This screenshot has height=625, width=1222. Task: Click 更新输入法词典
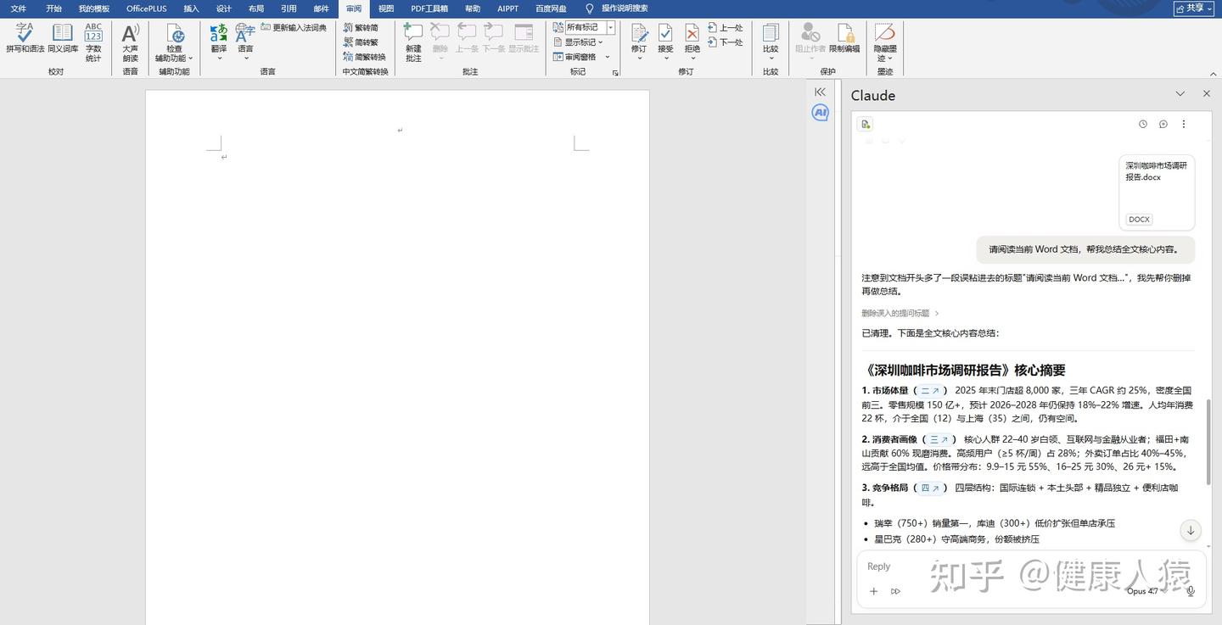click(x=294, y=28)
